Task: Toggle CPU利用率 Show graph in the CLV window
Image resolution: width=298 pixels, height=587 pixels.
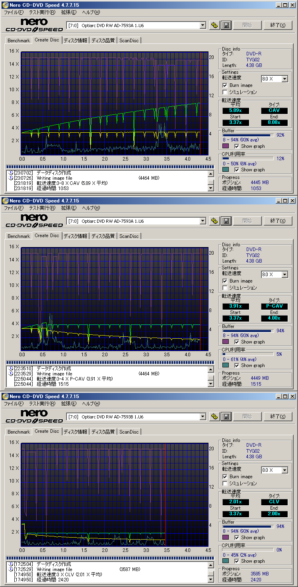Action: coord(237,561)
